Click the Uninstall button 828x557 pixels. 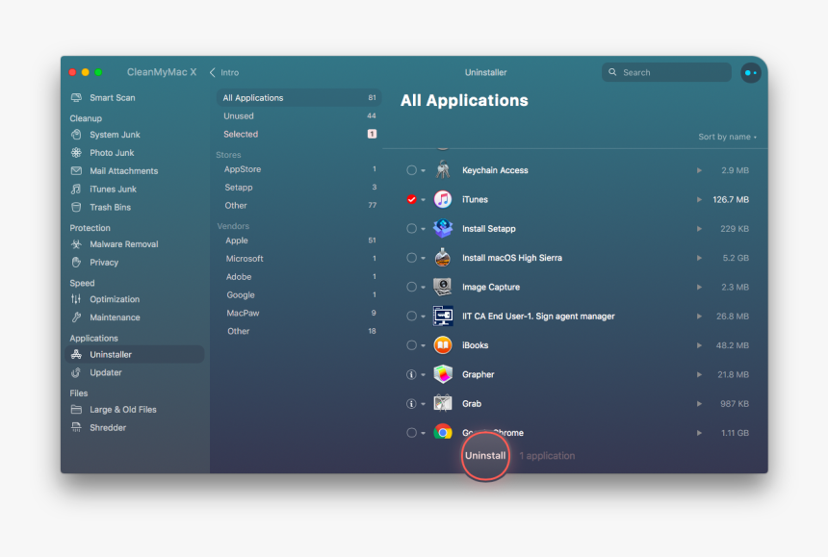coord(485,455)
